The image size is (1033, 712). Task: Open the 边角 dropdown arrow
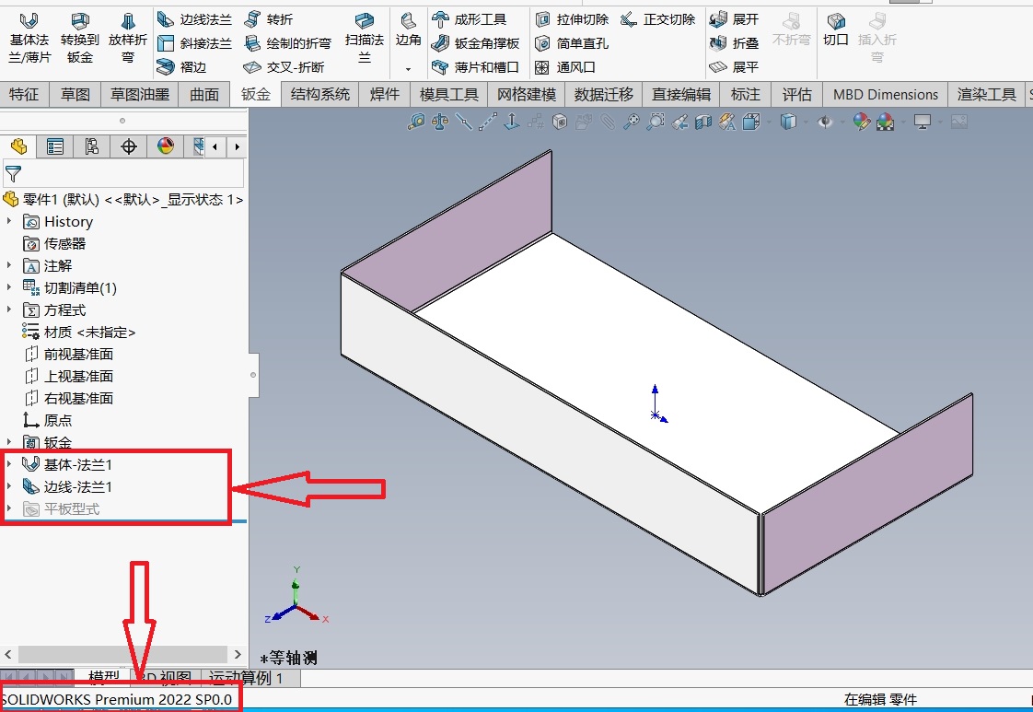click(409, 68)
